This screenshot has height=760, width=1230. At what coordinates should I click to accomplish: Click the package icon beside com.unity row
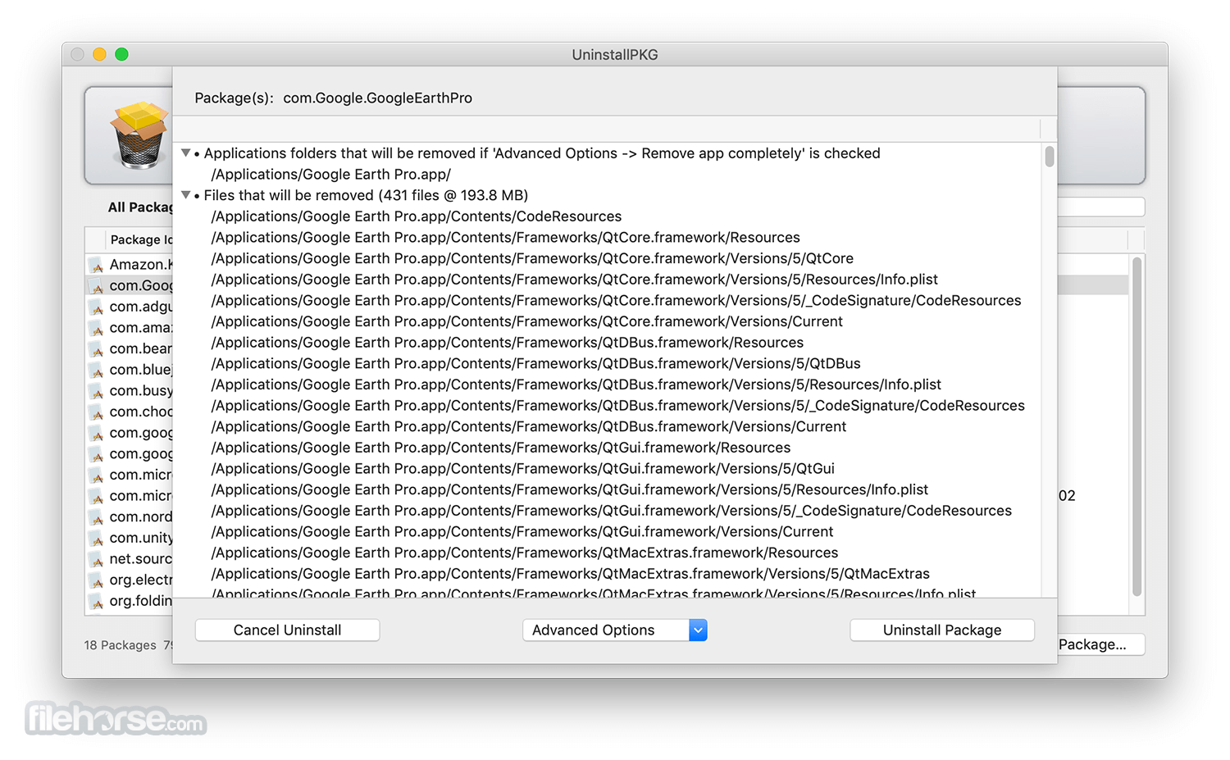97,539
